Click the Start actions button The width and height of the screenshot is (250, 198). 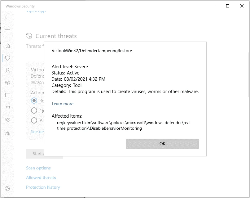coord(35,154)
